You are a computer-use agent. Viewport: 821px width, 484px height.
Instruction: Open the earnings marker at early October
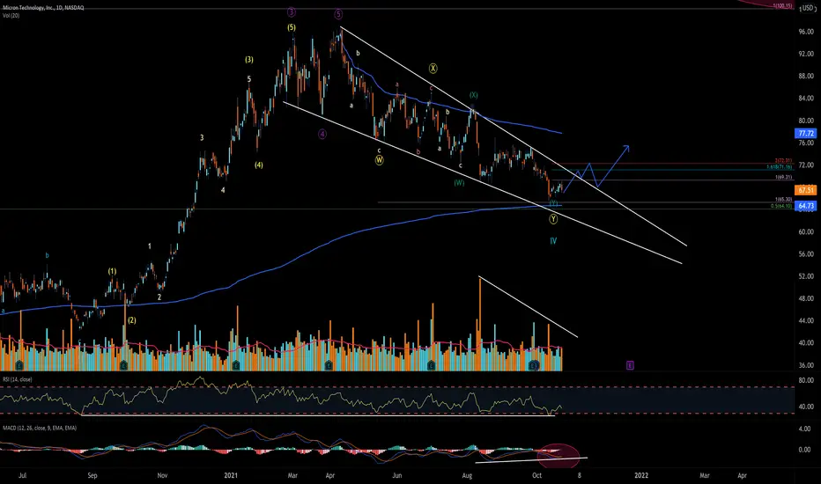coord(534,365)
